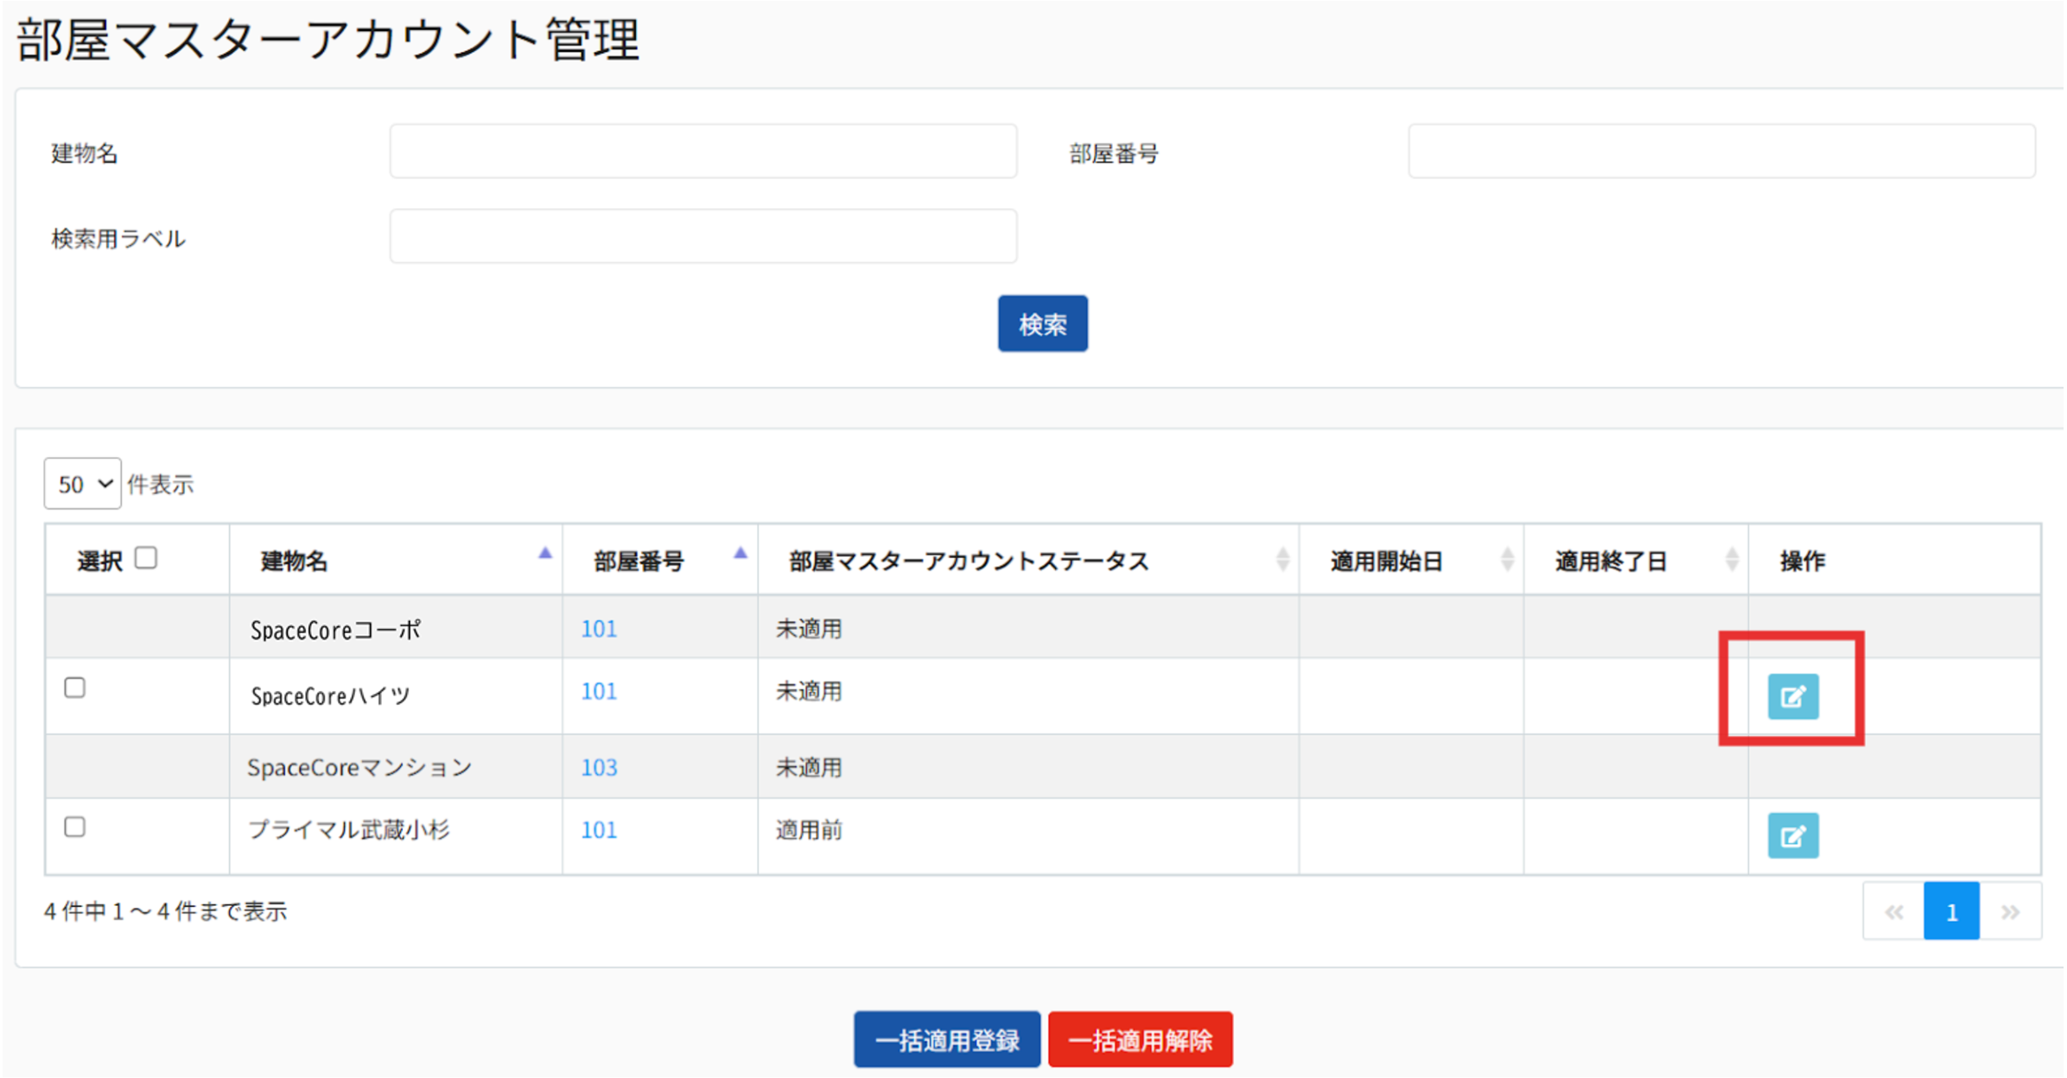Check the SpaceCoreハイツ row checkbox

point(75,688)
